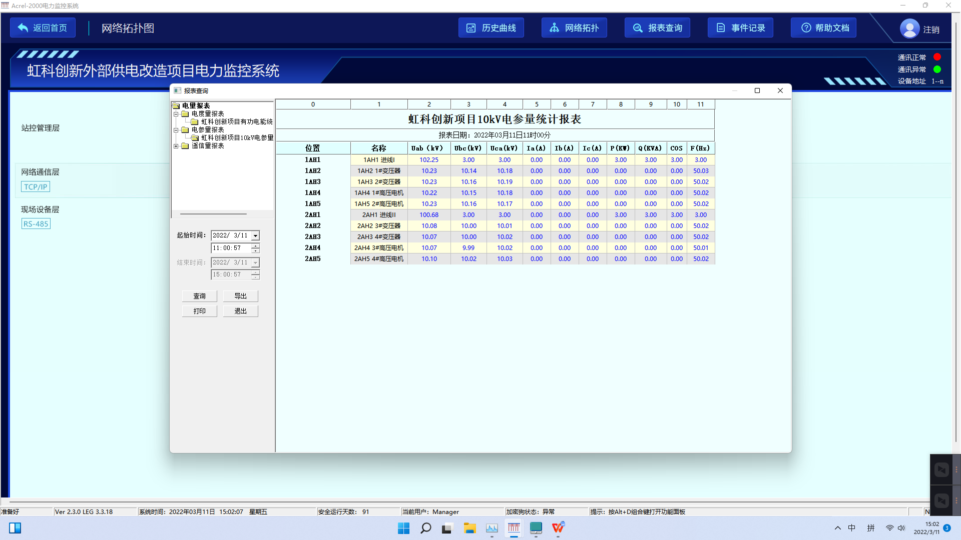Click the 导出 export button
The height and width of the screenshot is (540, 961).
click(240, 296)
